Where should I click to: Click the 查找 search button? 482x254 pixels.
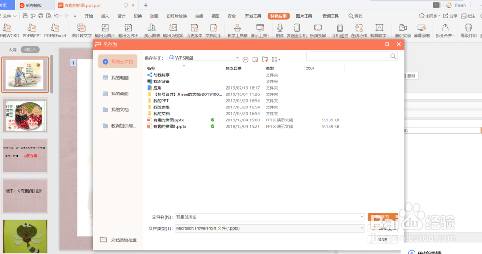pos(356,16)
